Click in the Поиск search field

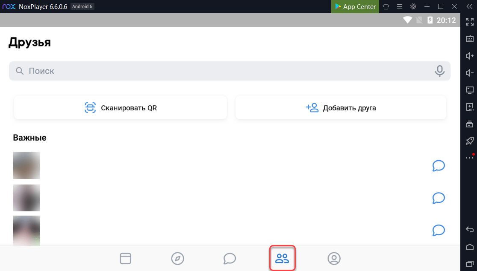pyautogui.click(x=222, y=71)
